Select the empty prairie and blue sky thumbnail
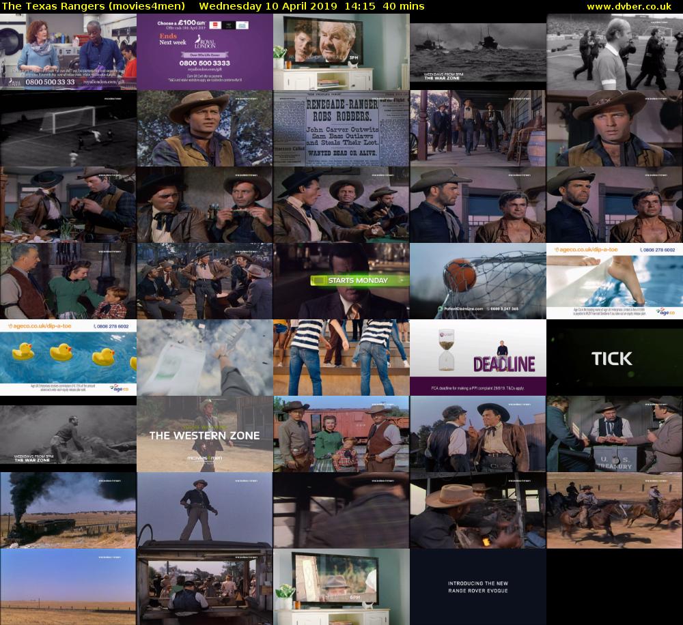 coord(68,587)
